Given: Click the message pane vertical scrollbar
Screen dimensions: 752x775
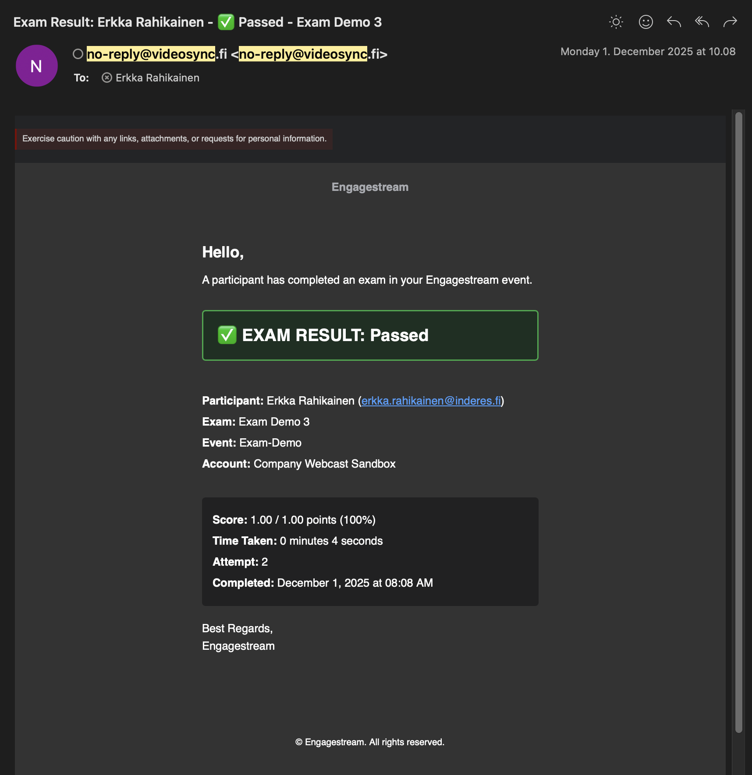Looking at the screenshot, I should tap(738, 420).
